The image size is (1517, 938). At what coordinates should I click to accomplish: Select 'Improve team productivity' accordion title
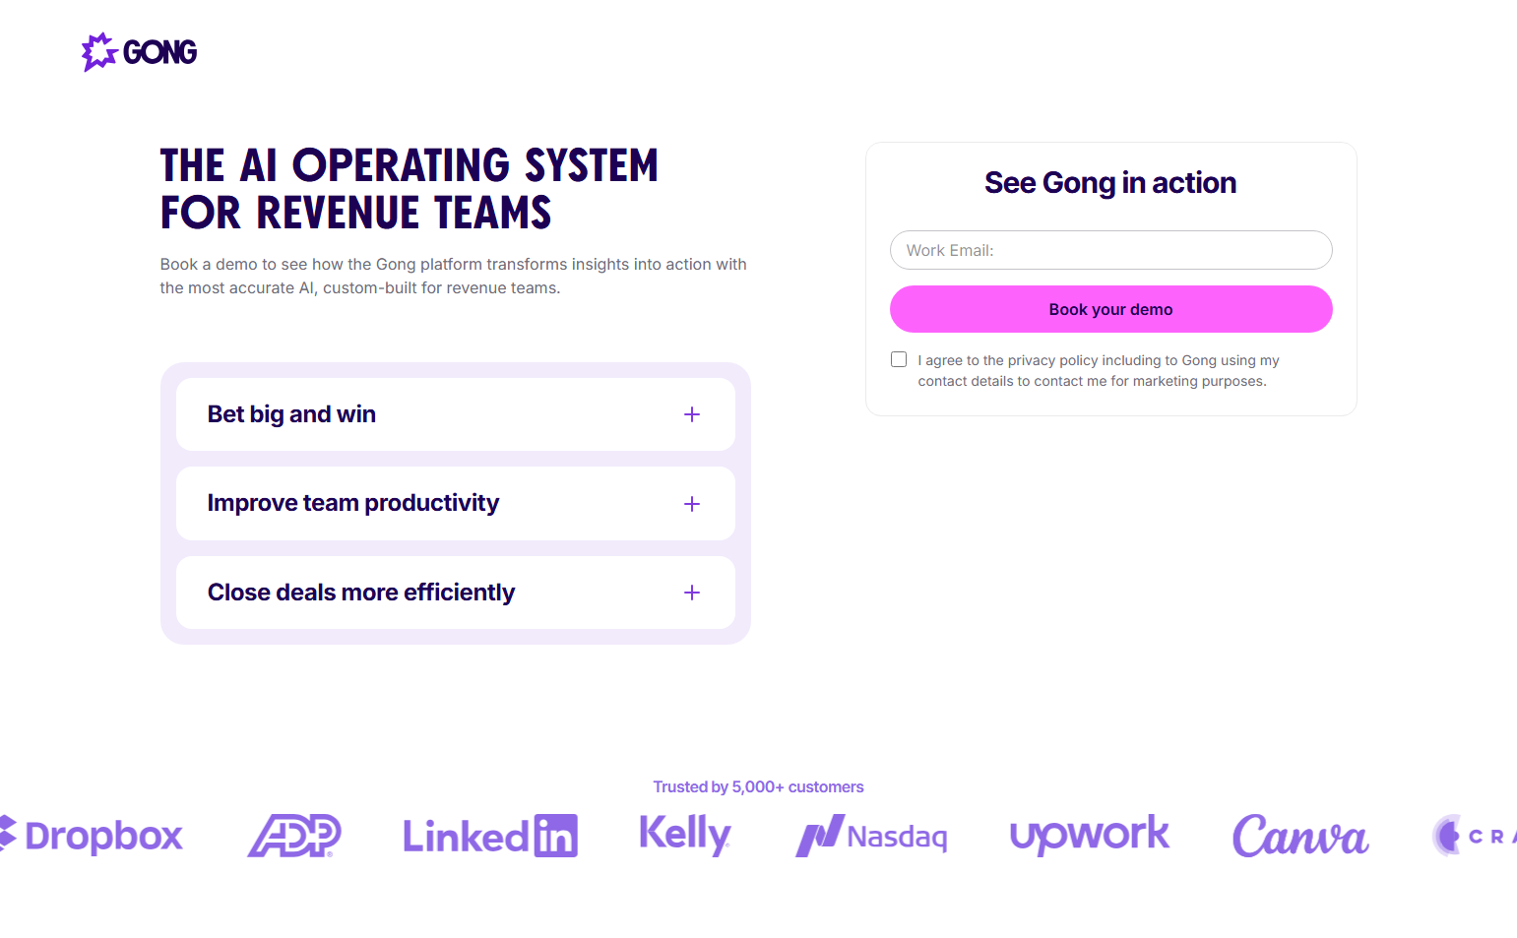(353, 503)
